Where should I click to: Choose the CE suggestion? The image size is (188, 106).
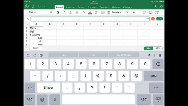[63, 55]
